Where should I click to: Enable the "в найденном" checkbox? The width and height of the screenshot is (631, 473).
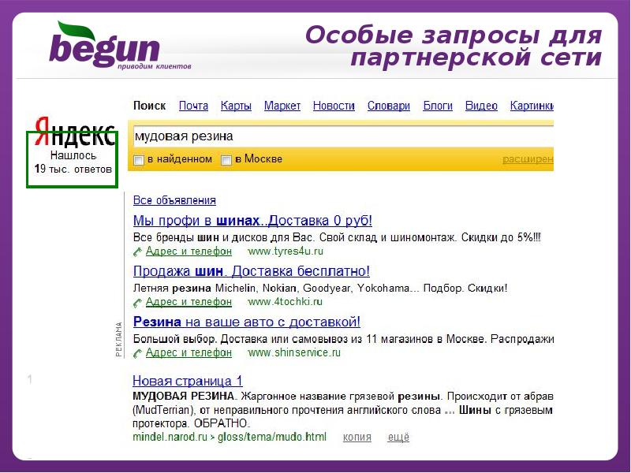pyautogui.click(x=139, y=160)
